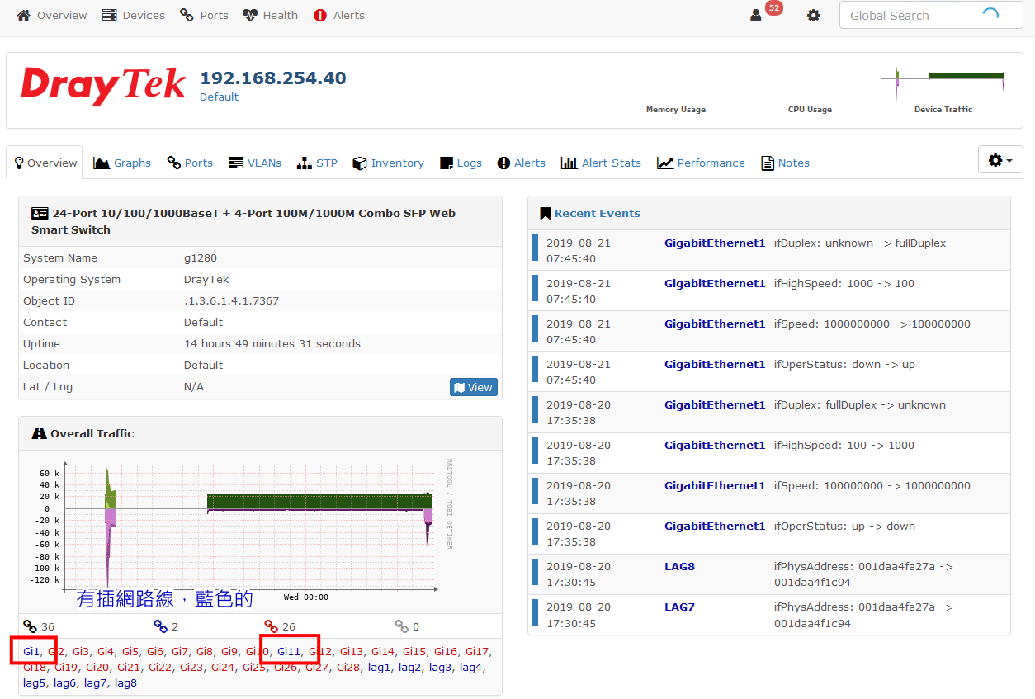Image resolution: width=1035 pixels, height=699 pixels.
Task: Open the global settings gear icon
Action: 814,16
